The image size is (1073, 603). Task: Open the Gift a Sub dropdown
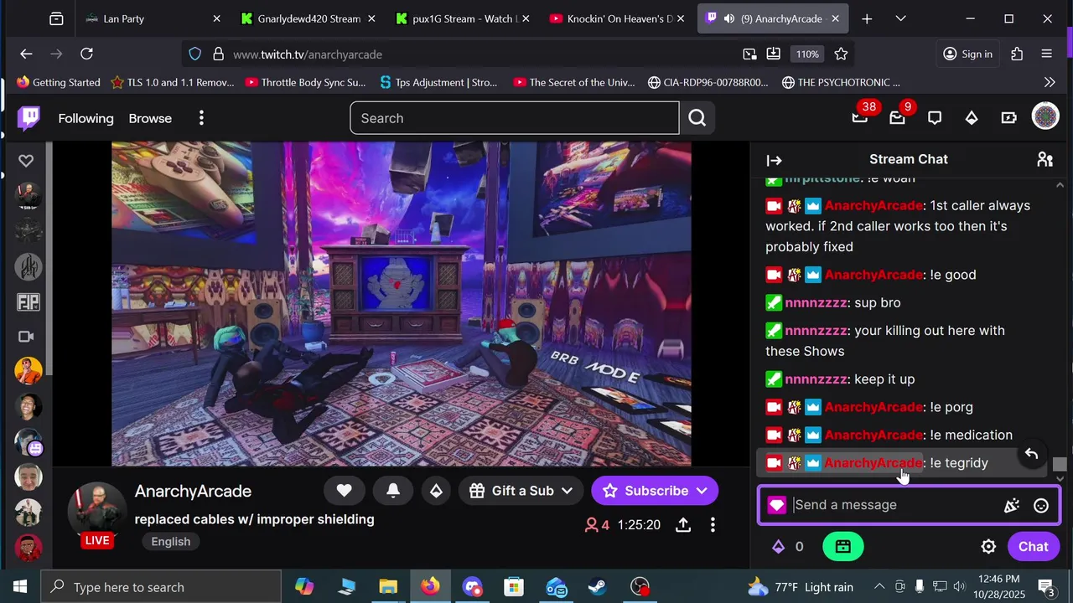(x=521, y=491)
